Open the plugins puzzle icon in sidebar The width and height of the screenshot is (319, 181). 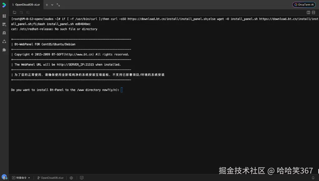(4, 50)
